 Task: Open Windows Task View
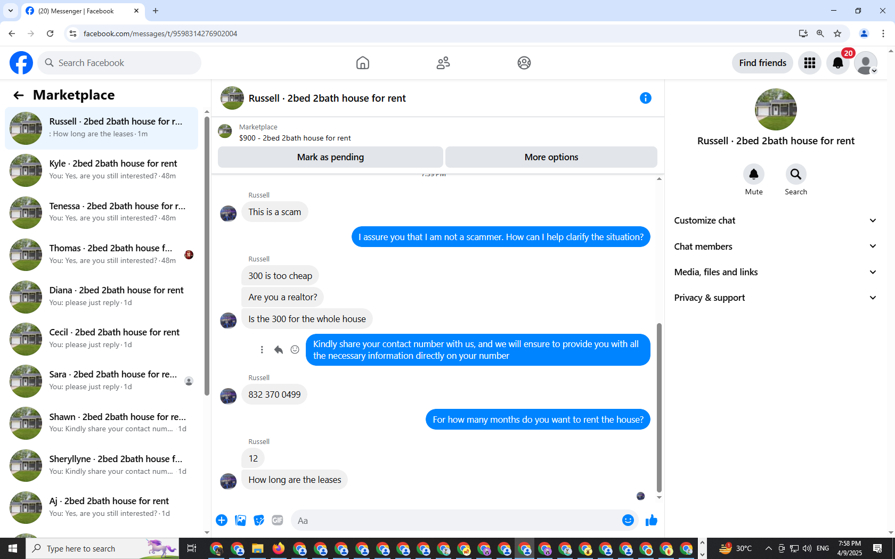point(192,548)
